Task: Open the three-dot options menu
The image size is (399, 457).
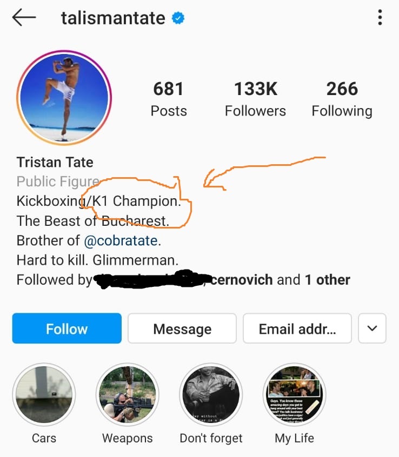Action: [380, 17]
